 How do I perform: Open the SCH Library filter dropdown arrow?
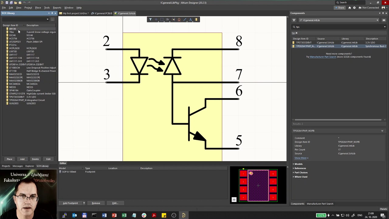[47, 19]
